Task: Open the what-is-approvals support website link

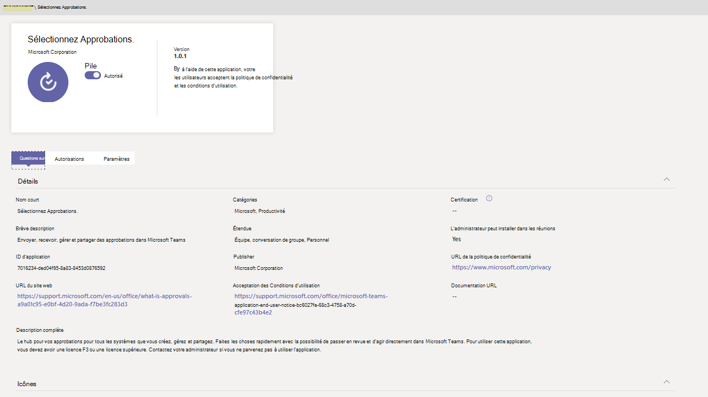Action: pyautogui.click(x=105, y=300)
